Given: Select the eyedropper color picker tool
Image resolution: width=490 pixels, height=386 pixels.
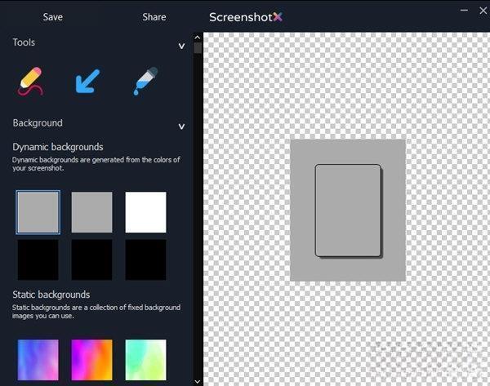Looking at the screenshot, I should [x=145, y=82].
